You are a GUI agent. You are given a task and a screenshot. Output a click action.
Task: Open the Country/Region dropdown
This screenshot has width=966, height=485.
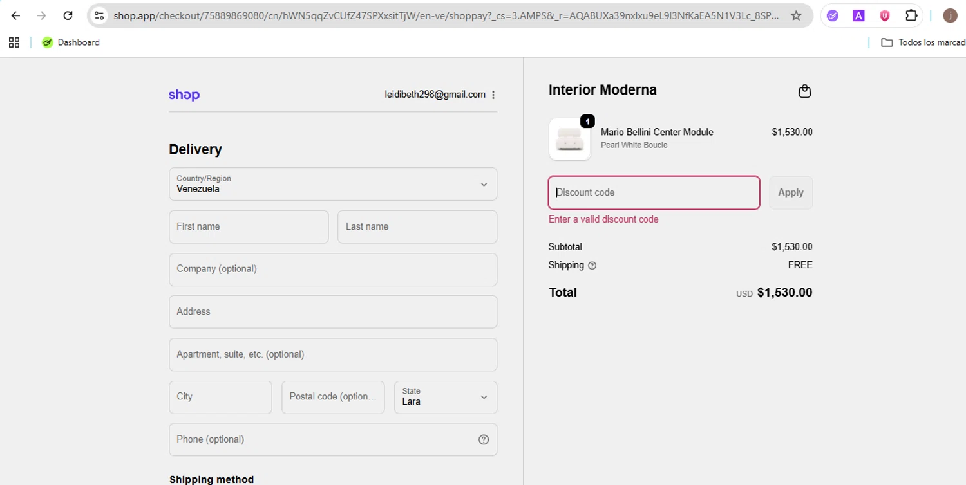[x=333, y=184]
